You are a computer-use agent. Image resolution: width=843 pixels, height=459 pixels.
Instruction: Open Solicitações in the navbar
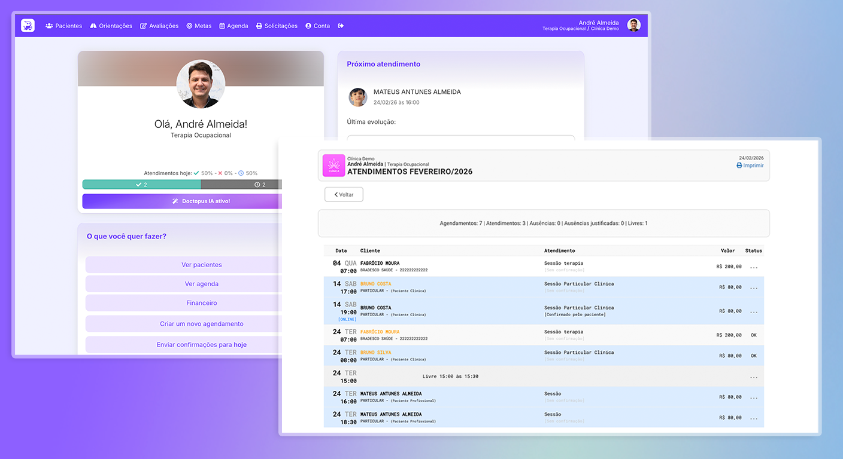click(x=277, y=26)
